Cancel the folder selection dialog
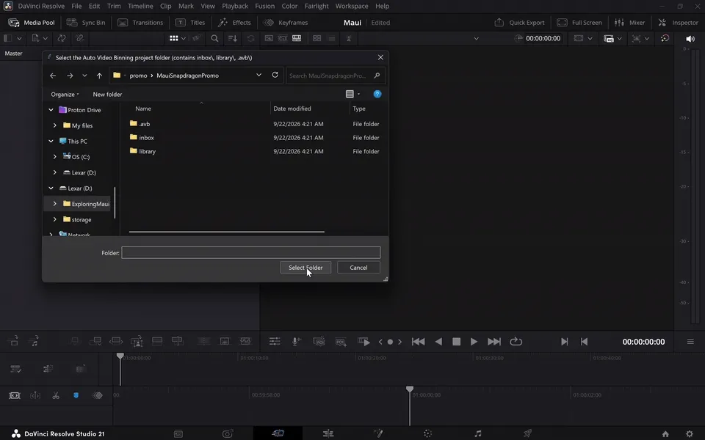 pyautogui.click(x=358, y=268)
